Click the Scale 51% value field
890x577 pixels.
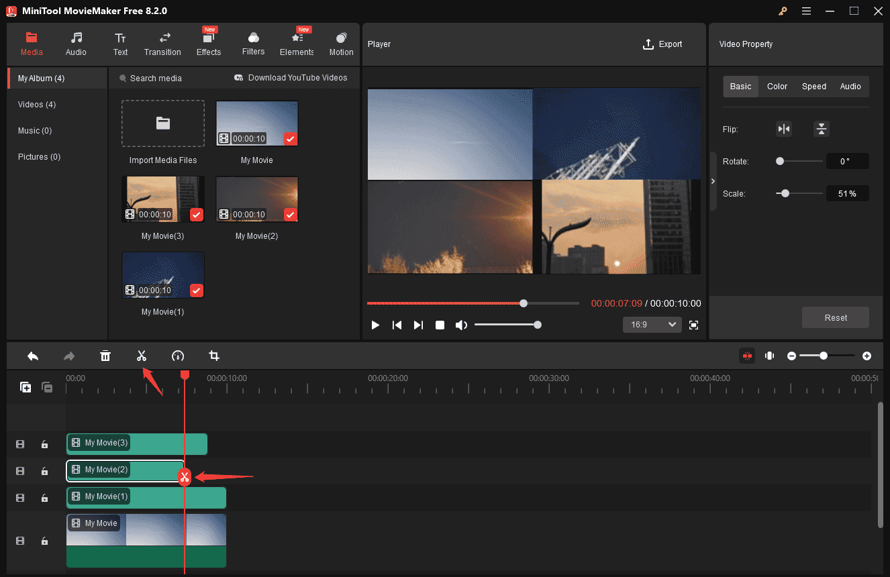coord(847,193)
